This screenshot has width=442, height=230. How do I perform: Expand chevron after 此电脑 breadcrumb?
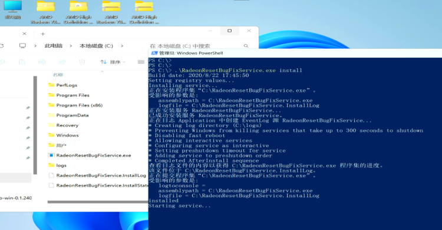71,46
